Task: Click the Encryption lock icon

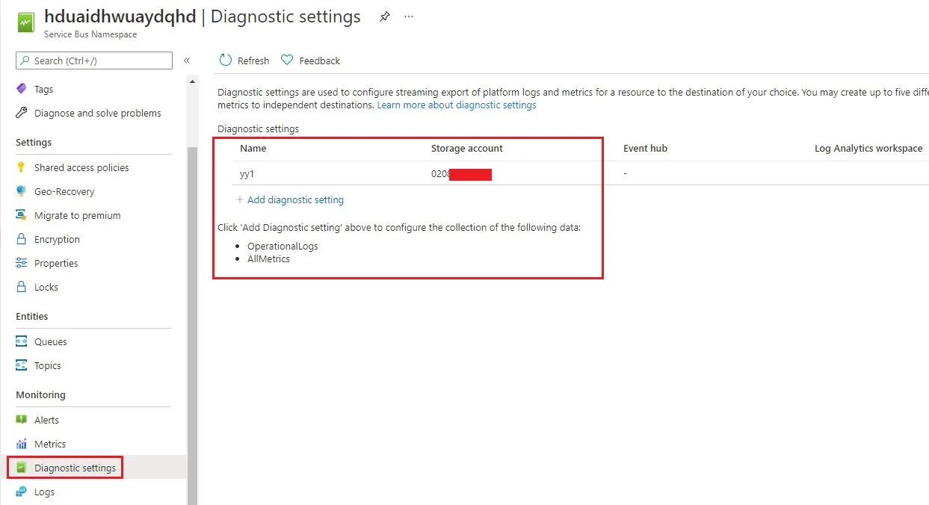Action: tap(22, 239)
